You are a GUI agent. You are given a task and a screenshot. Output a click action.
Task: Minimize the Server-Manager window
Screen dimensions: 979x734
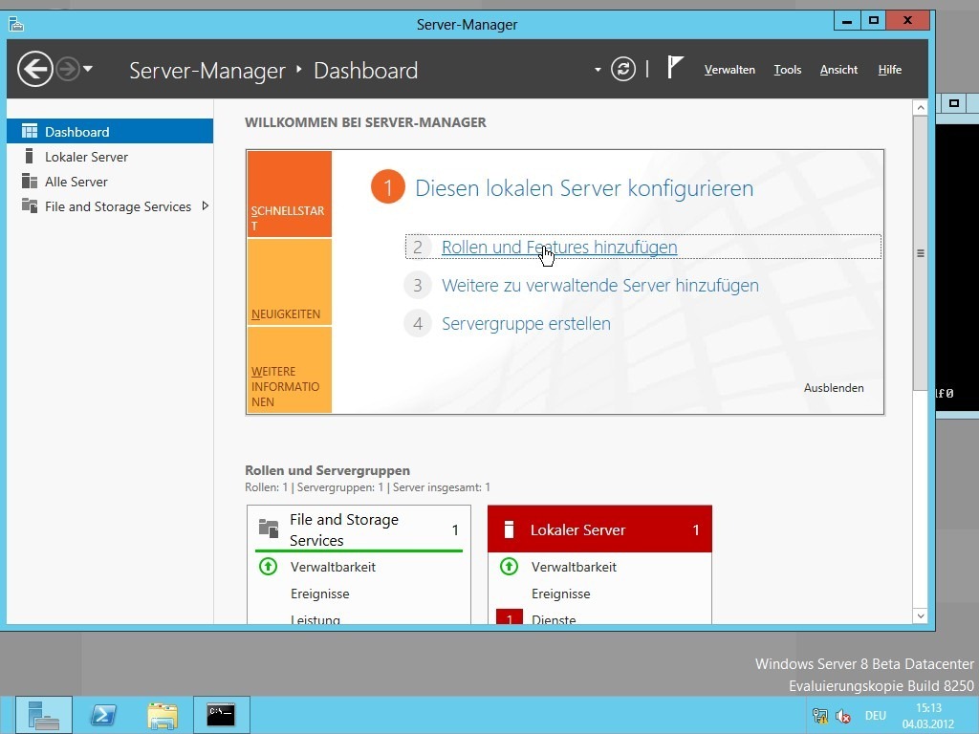click(x=847, y=21)
